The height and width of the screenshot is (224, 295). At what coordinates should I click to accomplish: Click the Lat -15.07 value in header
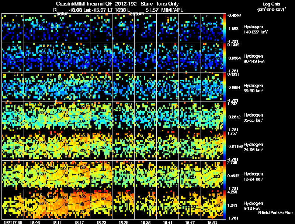click(94, 10)
